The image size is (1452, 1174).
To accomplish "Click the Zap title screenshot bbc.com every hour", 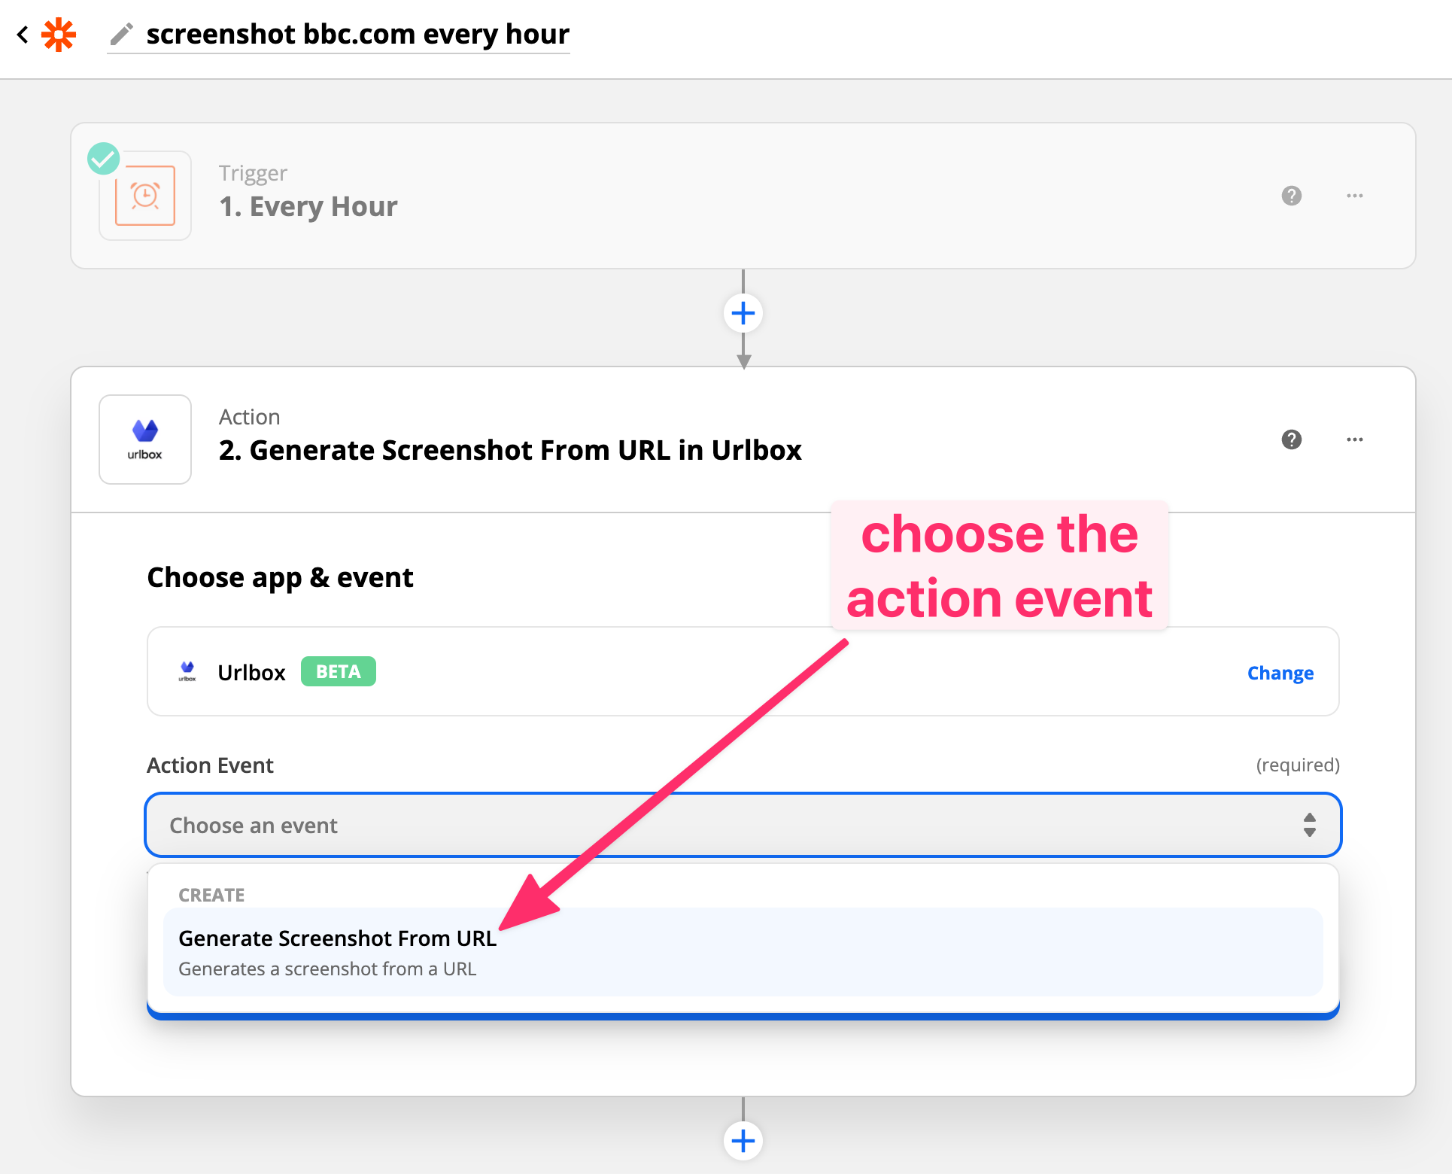I will pyautogui.click(x=357, y=33).
